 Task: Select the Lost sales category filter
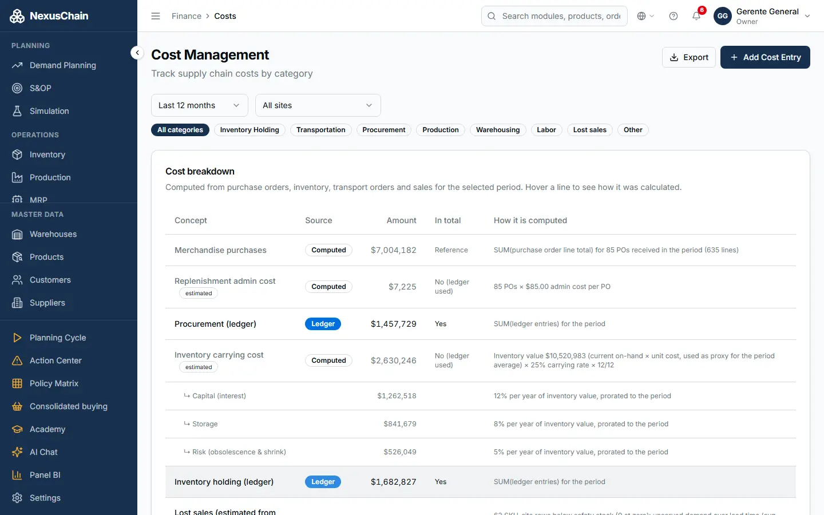coord(590,130)
